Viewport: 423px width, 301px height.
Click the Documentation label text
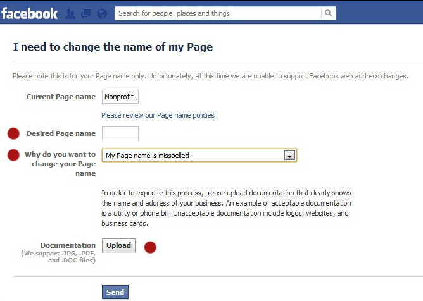pos(68,245)
